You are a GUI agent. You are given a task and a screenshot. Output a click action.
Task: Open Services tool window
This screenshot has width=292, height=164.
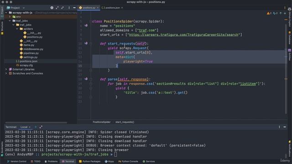(149, 161)
